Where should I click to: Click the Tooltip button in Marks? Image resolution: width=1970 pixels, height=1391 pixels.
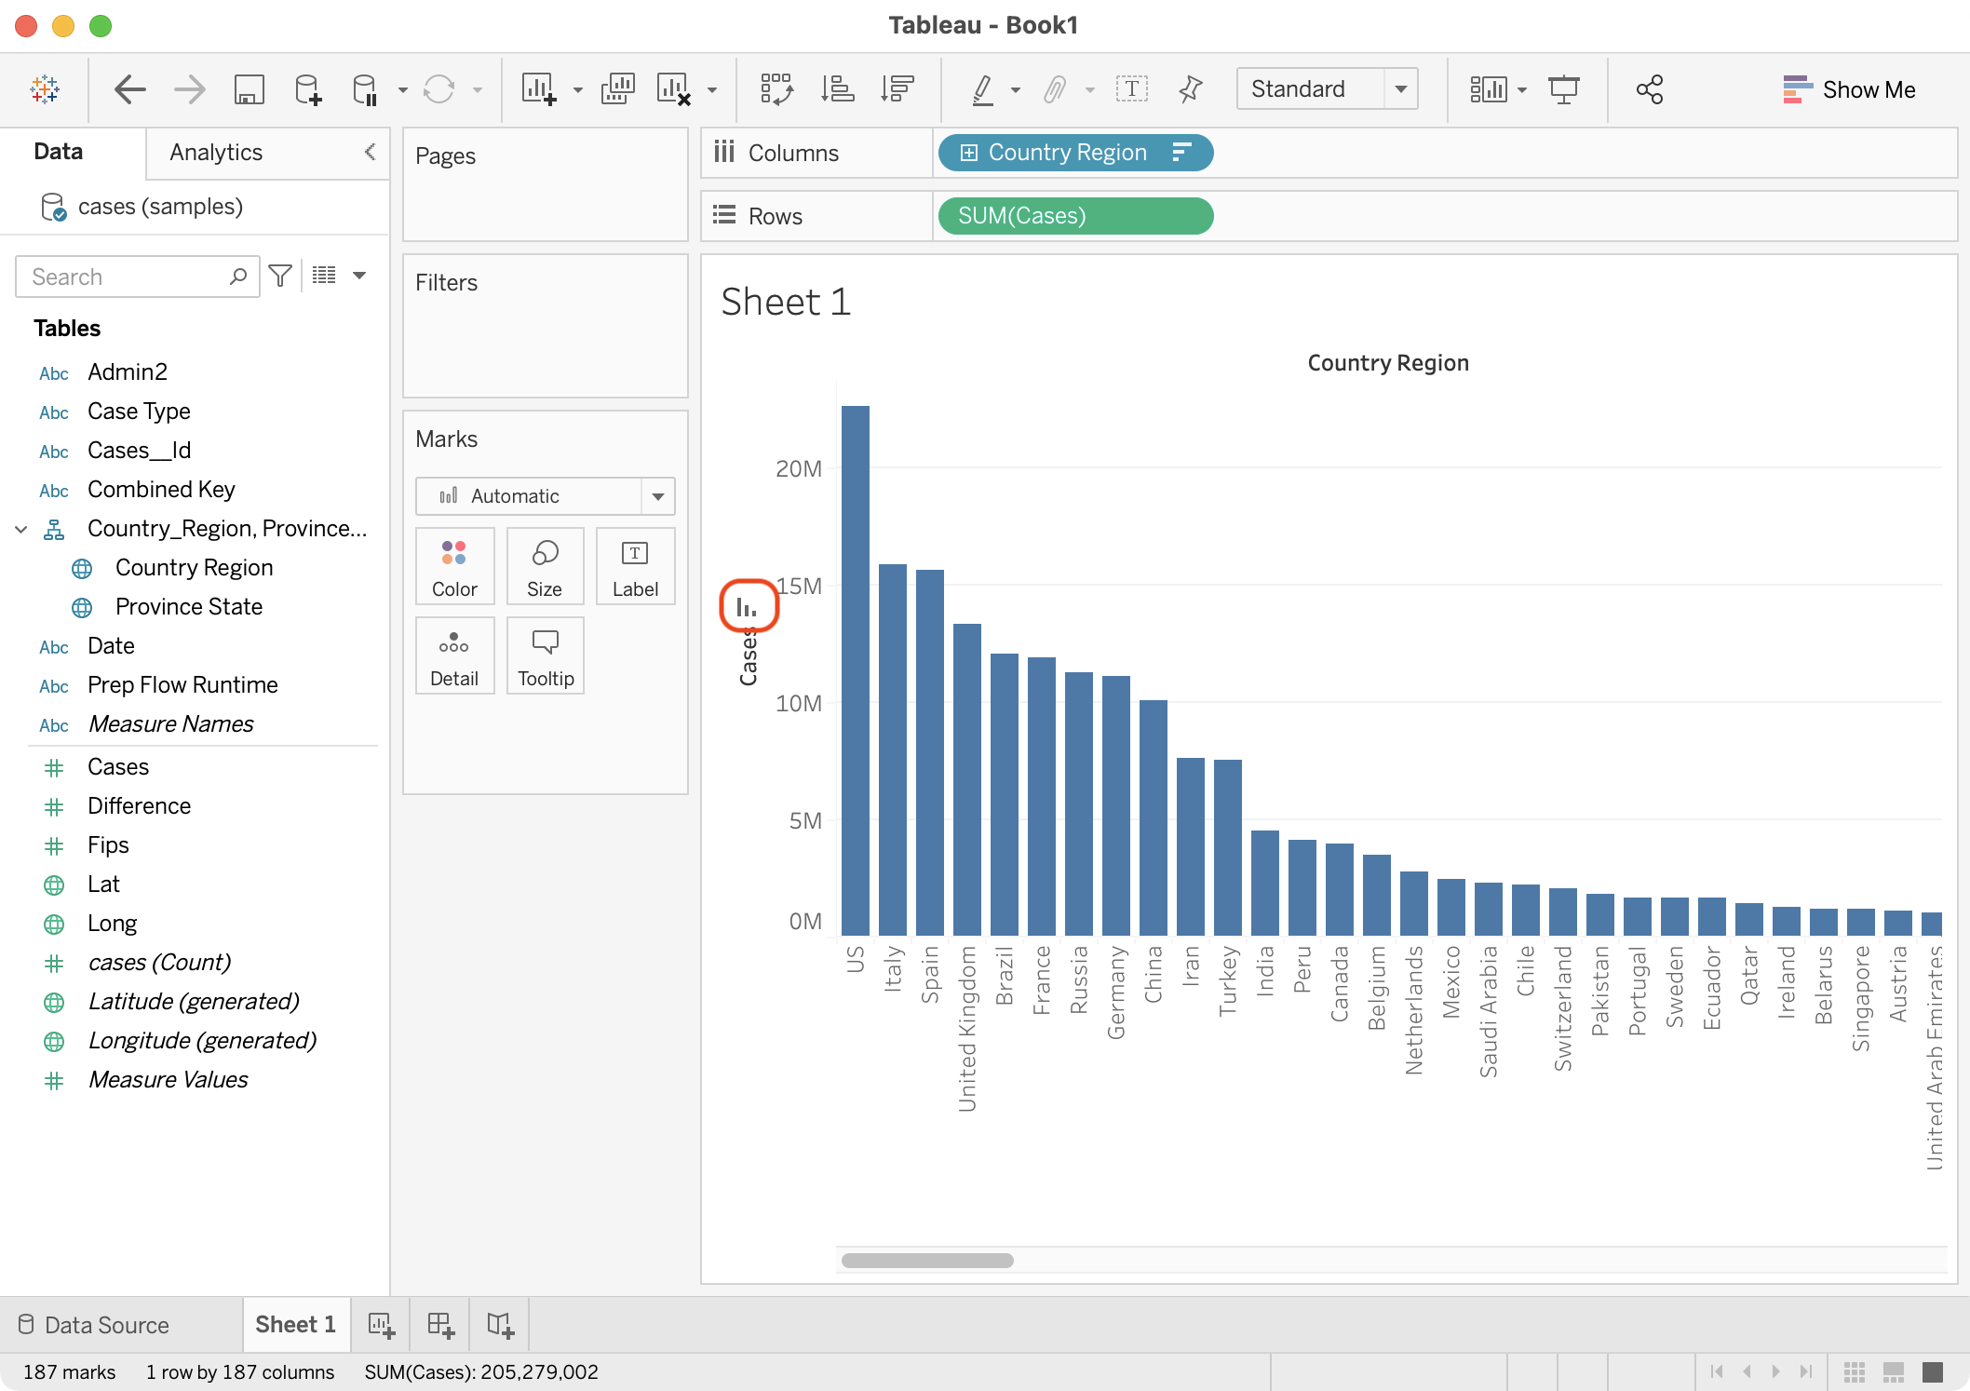(546, 656)
